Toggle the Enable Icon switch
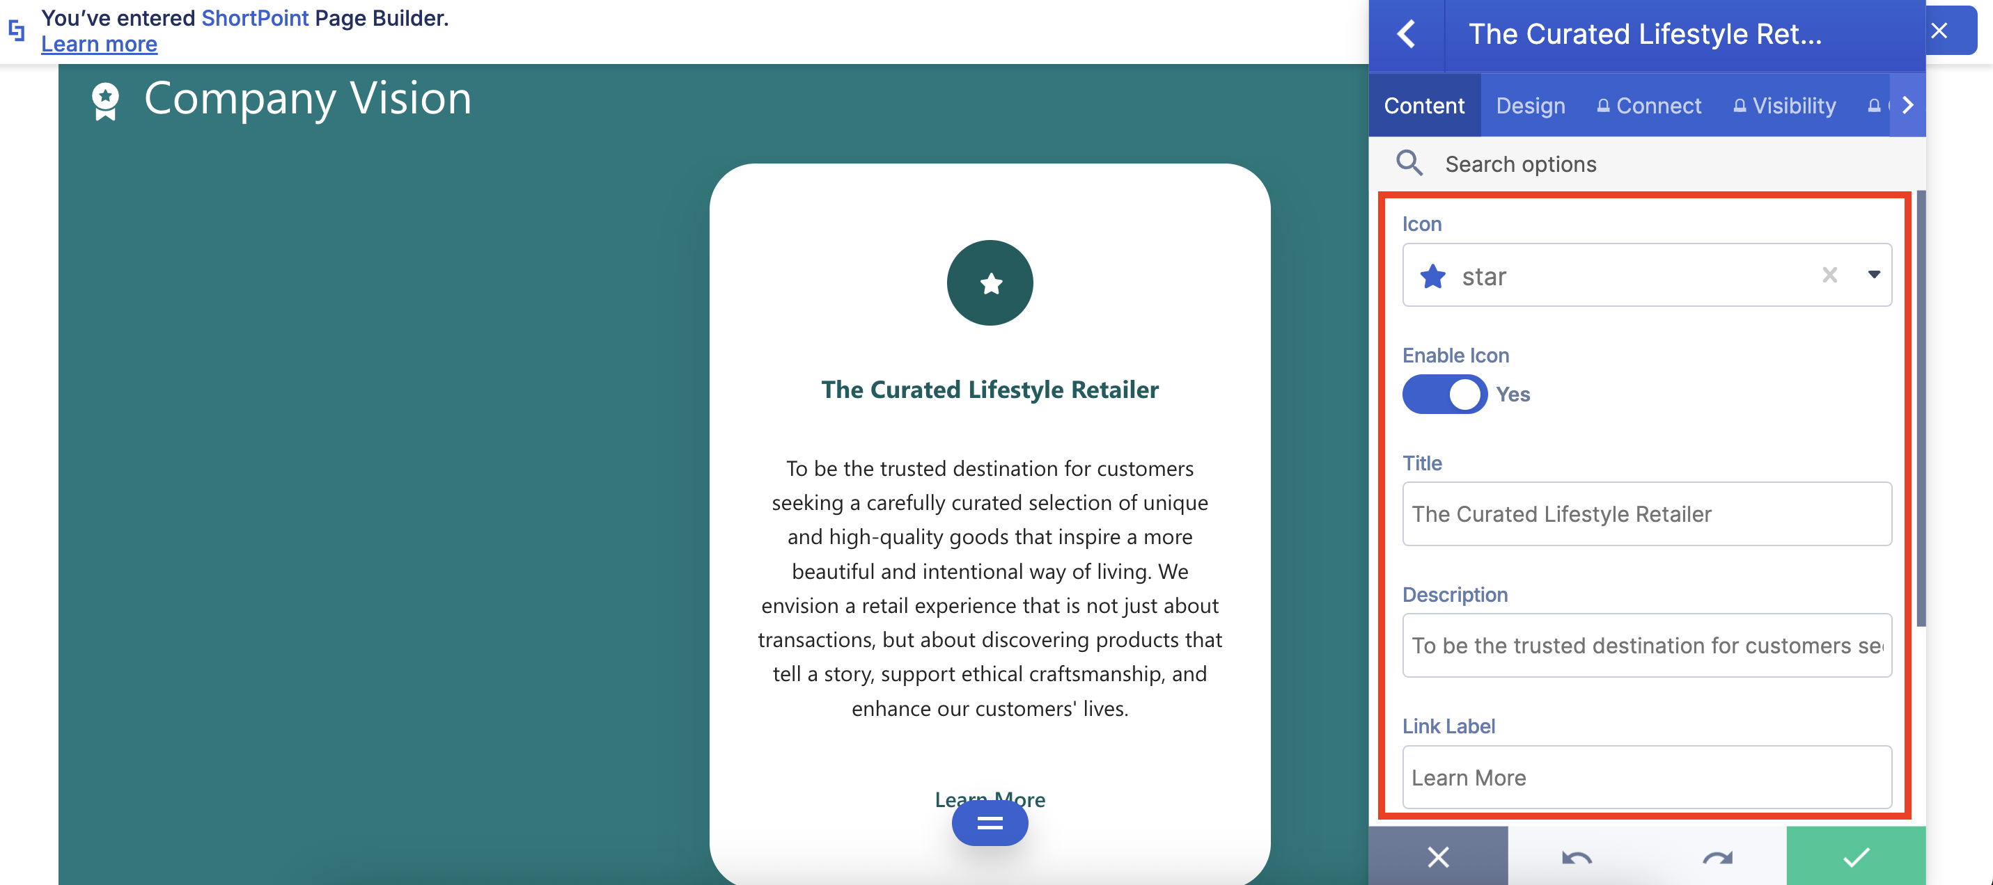Image resolution: width=1993 pixels, height=885 pixels. point(1444,394)
